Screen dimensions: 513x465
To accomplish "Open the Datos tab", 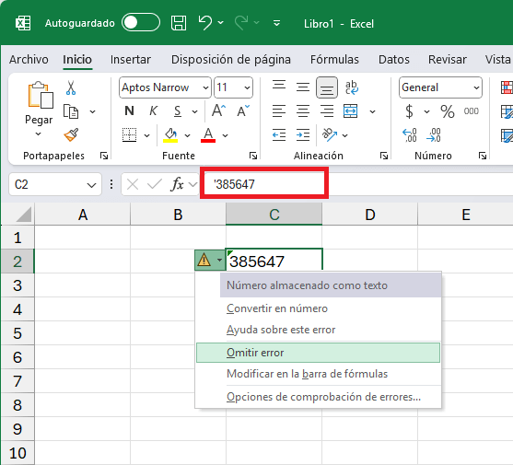I will coord(394,60).
